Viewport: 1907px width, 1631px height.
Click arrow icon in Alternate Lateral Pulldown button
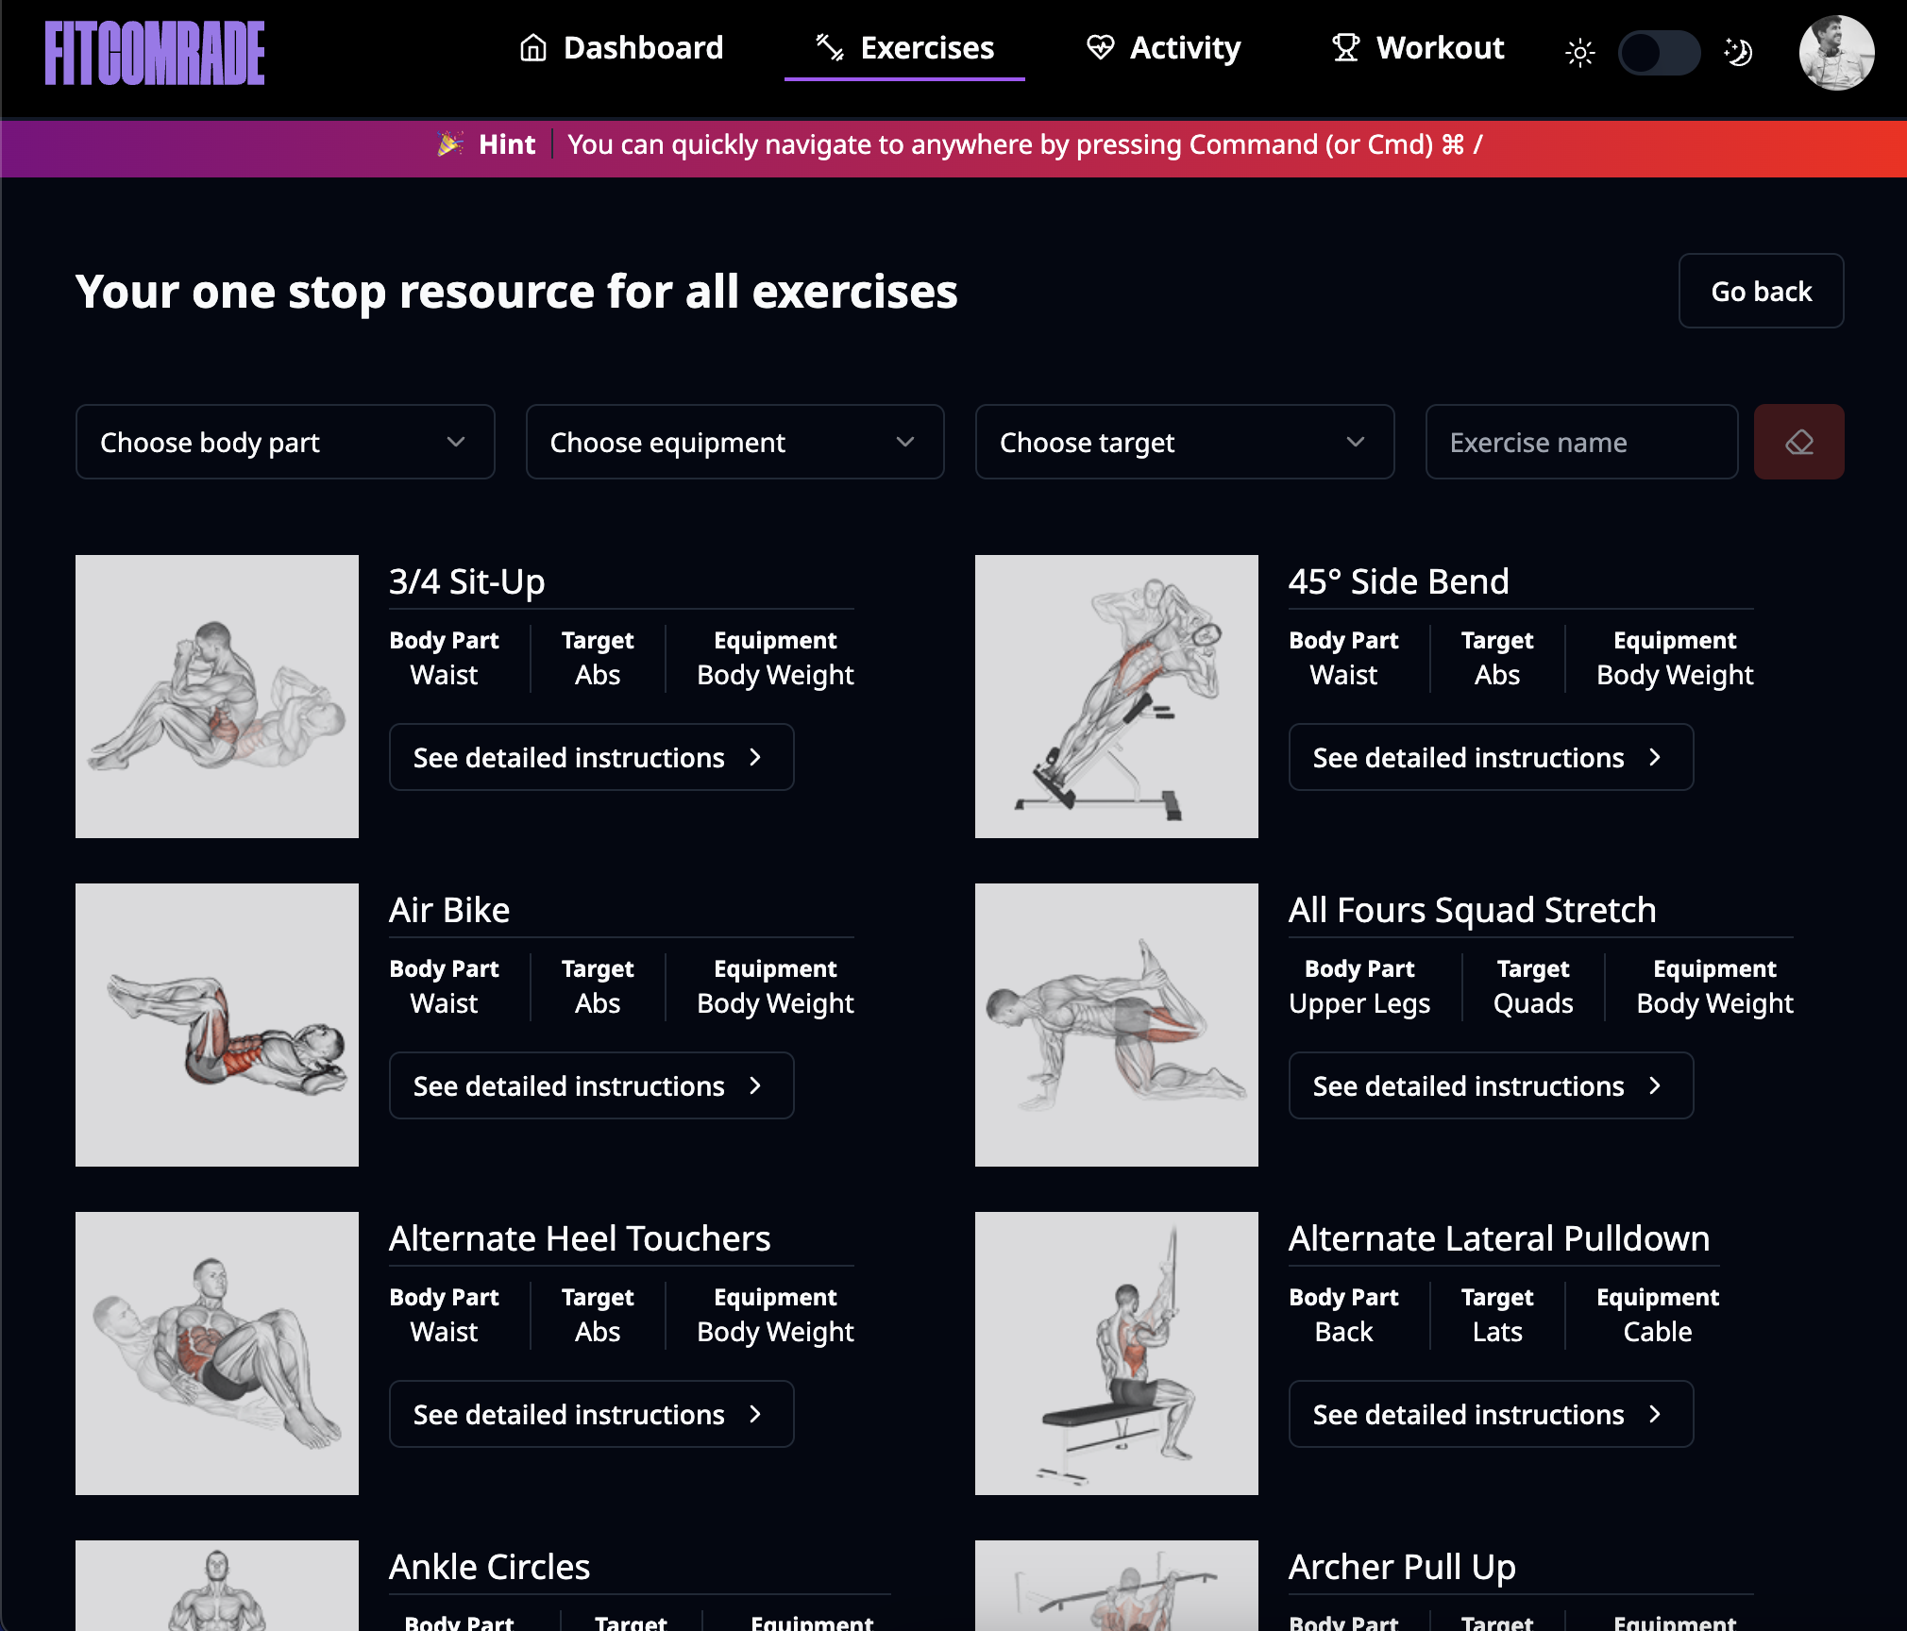click(x=1654, y=1415)
